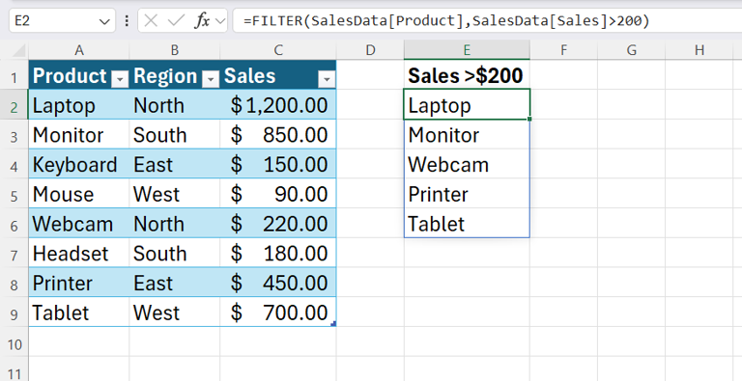Select the Mouse cell
This screenshot has width=742, height=381.
point(78,194)
